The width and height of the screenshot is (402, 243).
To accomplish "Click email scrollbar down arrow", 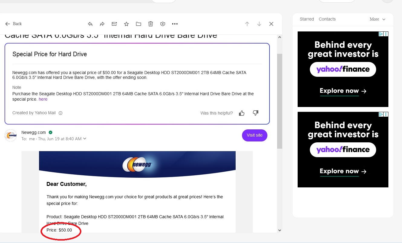I will [x=279, y=230].
